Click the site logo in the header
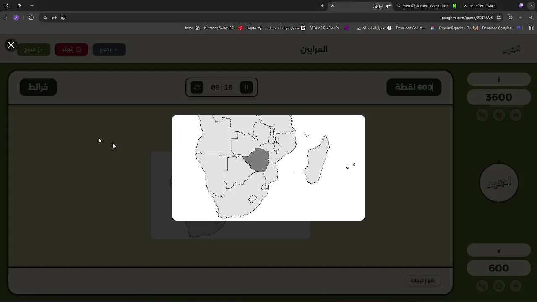The width and height of the screenshot is (537, 302). pyautogui.click(x=511, y=49)
